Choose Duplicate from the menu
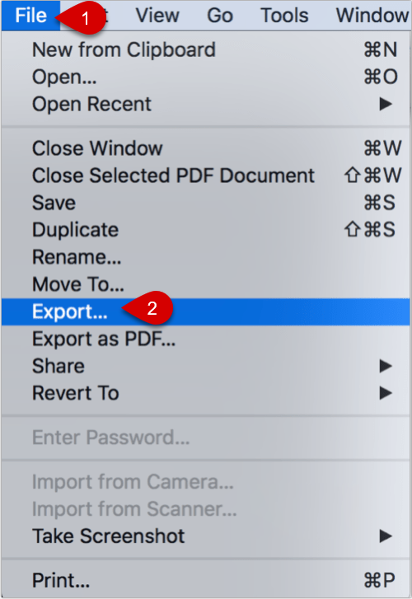 click(x=206, y=230)
